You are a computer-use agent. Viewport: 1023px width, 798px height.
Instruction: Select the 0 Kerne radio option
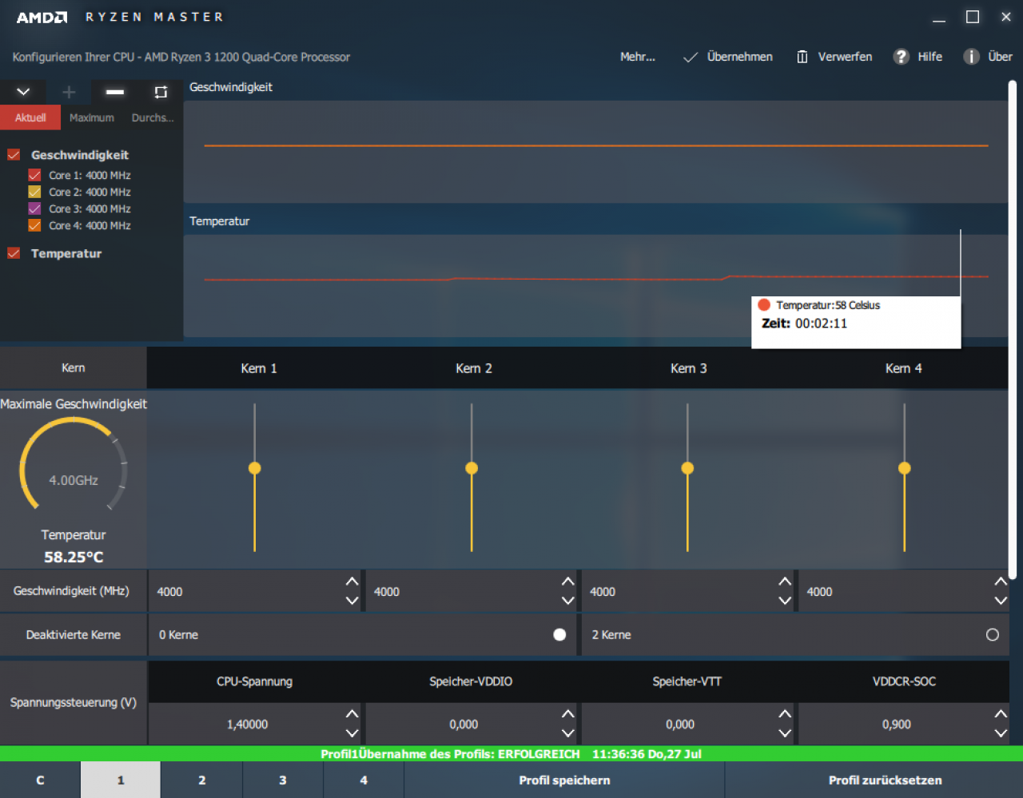[559, 634]
